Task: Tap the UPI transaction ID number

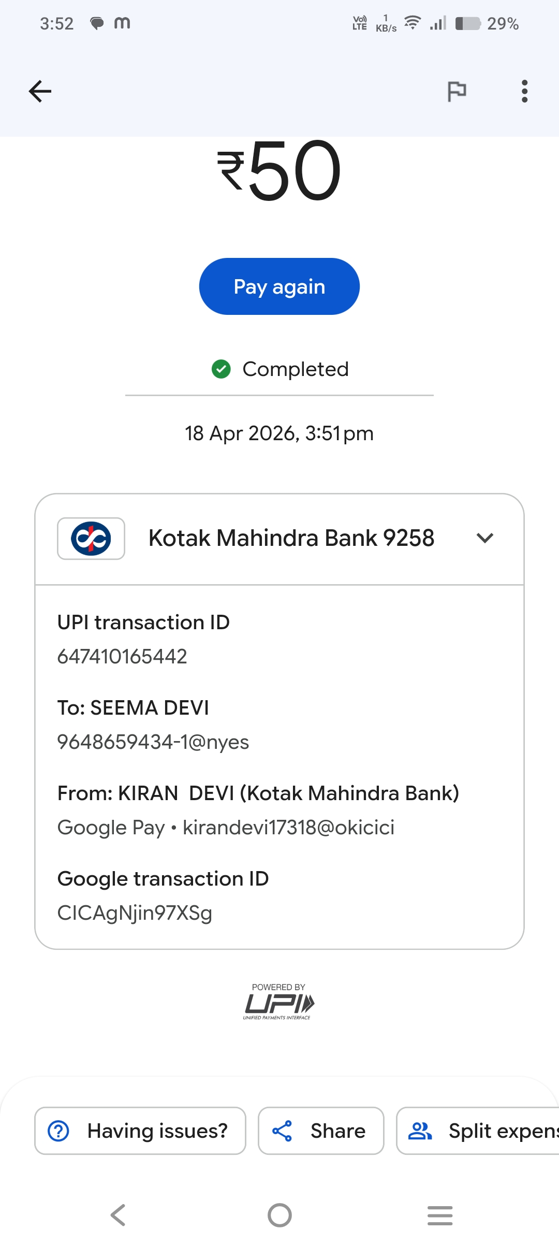Action: [122, 657]
